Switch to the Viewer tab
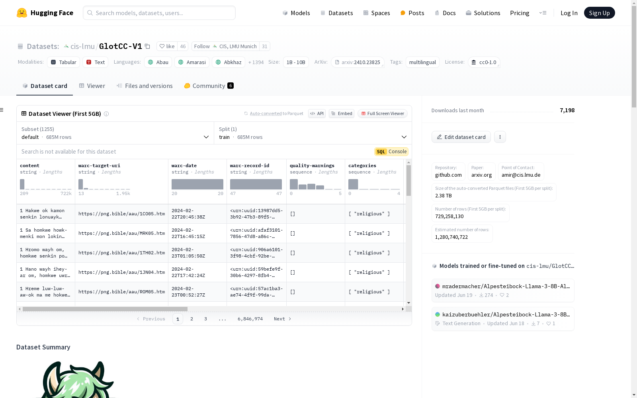637x398 pixels. (92, 86)
